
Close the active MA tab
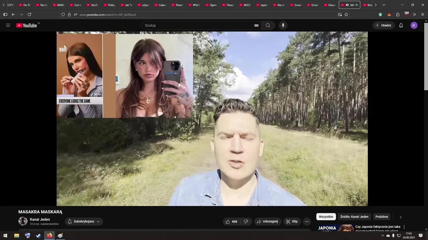coord(357,5)
